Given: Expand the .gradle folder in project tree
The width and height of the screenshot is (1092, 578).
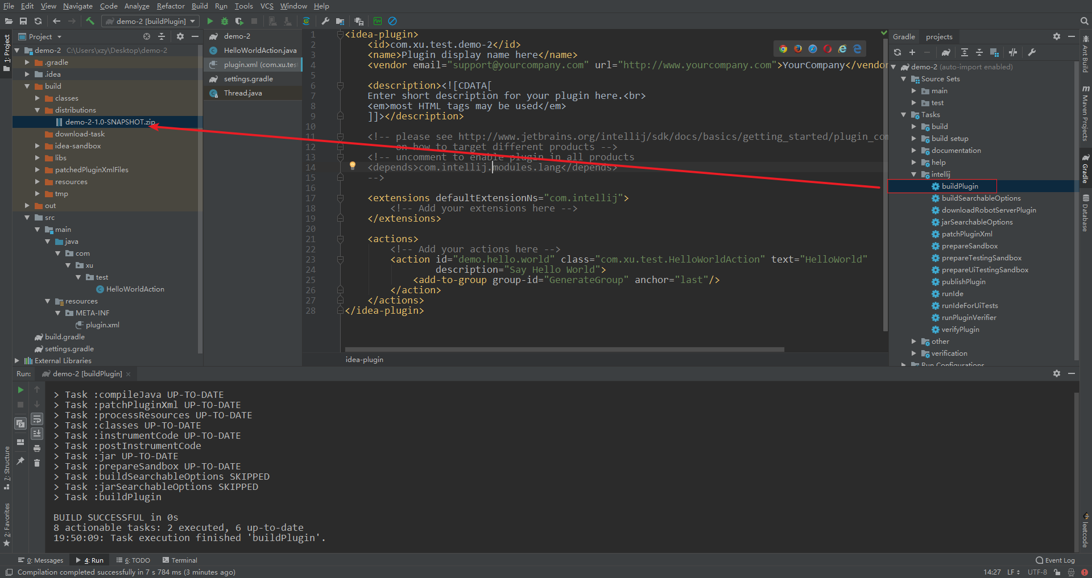Looking at the screenshot, I should [x=27, y=62].
